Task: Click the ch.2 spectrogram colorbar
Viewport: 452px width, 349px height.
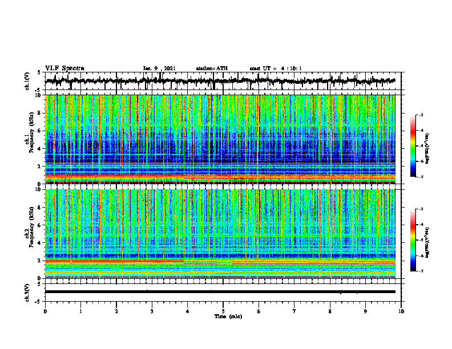Action: (x=413, y=240)
